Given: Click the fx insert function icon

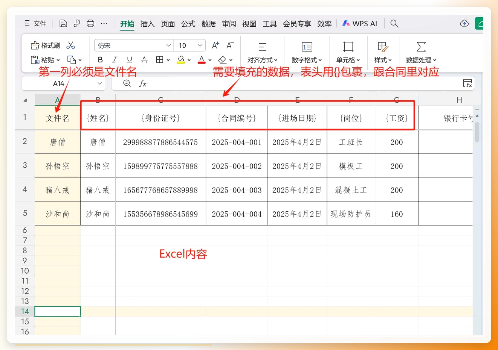Looking at the screenshot, I should tap(143, 83).
